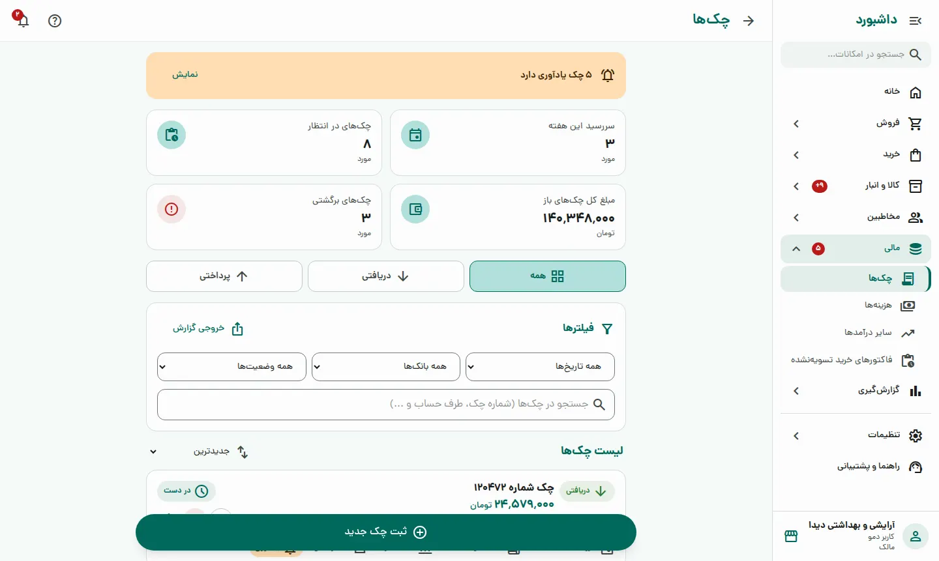Open فاکتورهای خرید تسویه‌نشده in sidebar
939x561 pixels.
(856, 360)
